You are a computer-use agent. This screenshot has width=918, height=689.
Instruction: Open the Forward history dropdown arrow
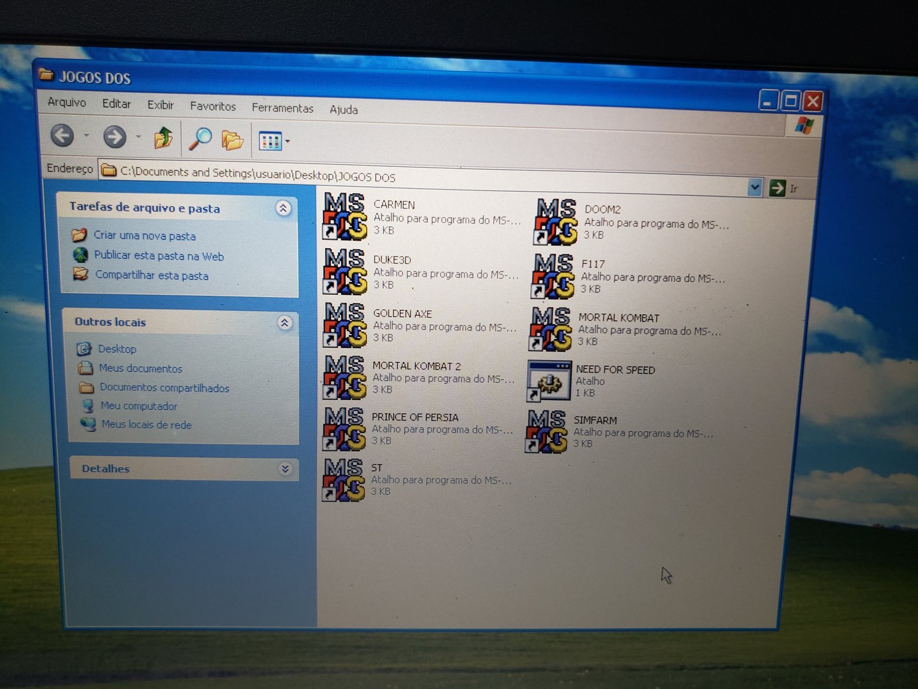[138, 137]
